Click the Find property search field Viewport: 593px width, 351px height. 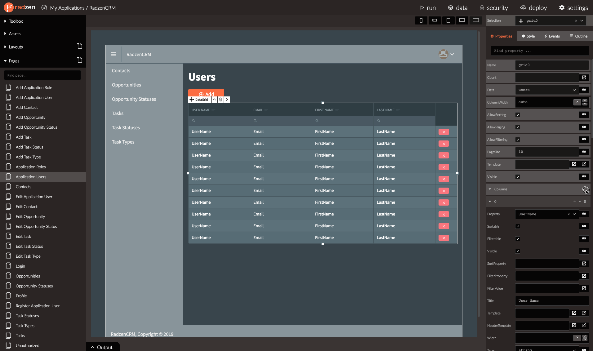click(x=540, y=51)
